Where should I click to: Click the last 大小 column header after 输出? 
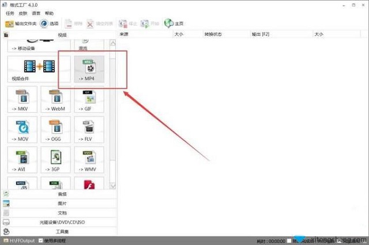(337, 35)
